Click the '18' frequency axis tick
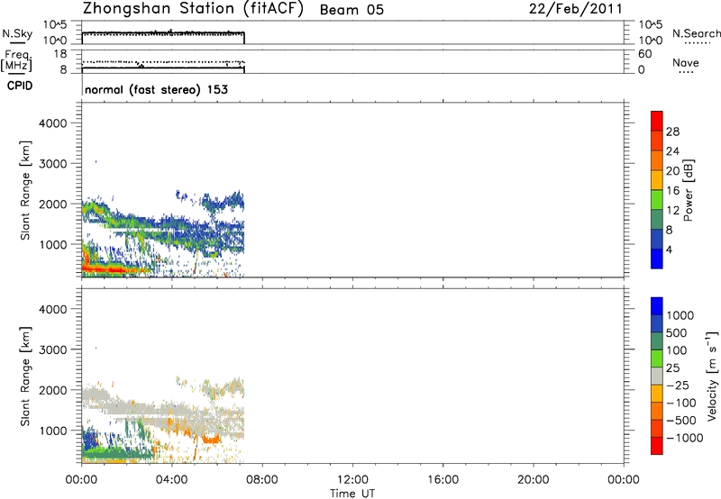 tap(59, 54)
